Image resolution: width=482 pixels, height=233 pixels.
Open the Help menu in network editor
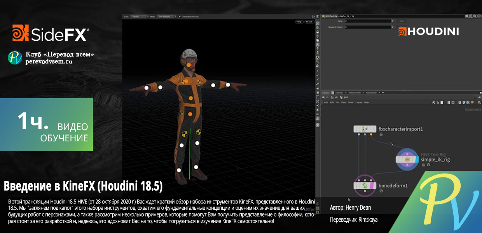coord(367,103)
